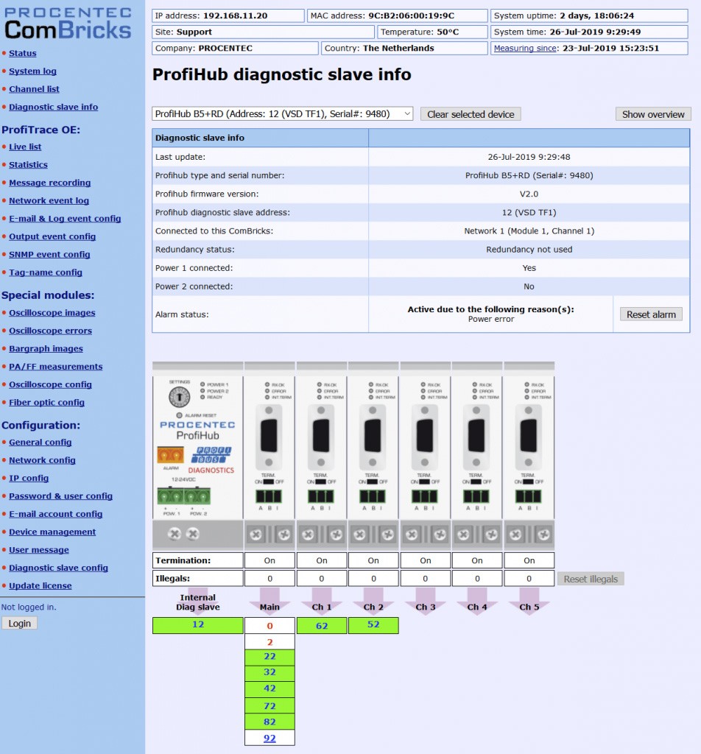Click the Reset alarm button
The width and height of the screenshot is (701, 754).
651,314
